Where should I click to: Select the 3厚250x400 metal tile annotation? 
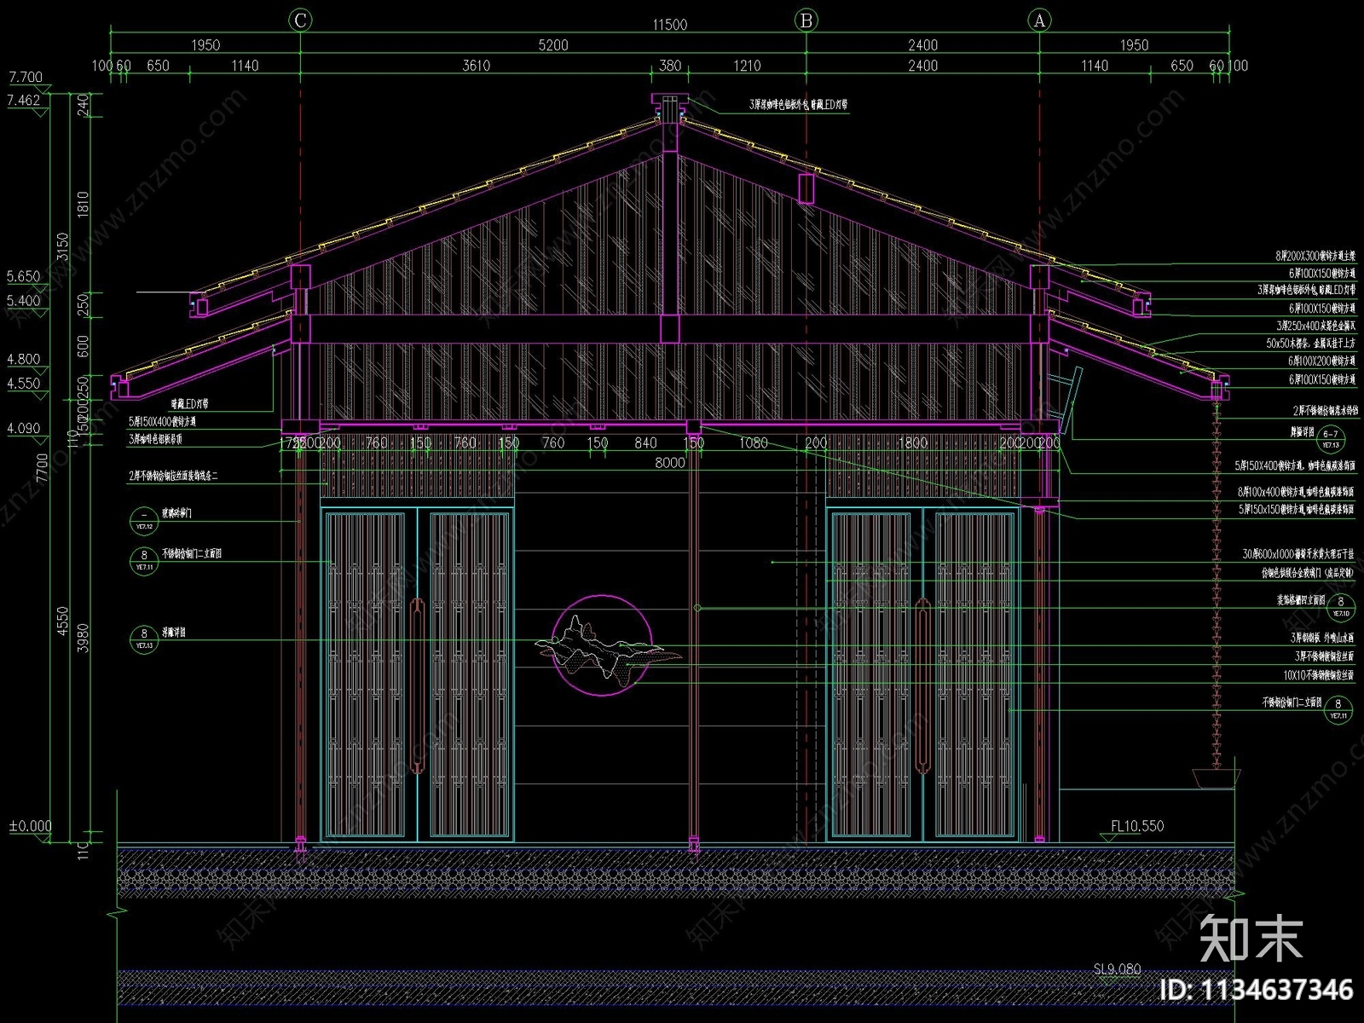pos(1315,326)
